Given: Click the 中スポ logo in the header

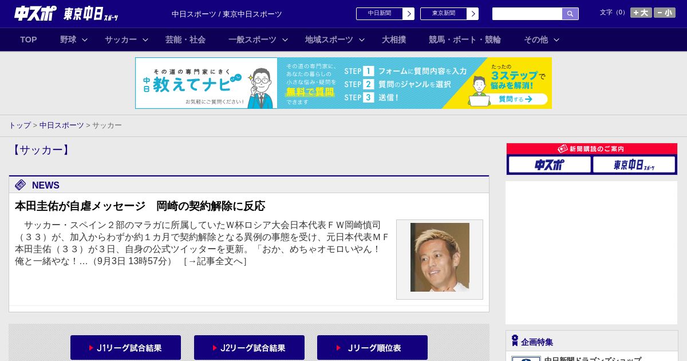Looking at the screenshot, I should (35, 13).
